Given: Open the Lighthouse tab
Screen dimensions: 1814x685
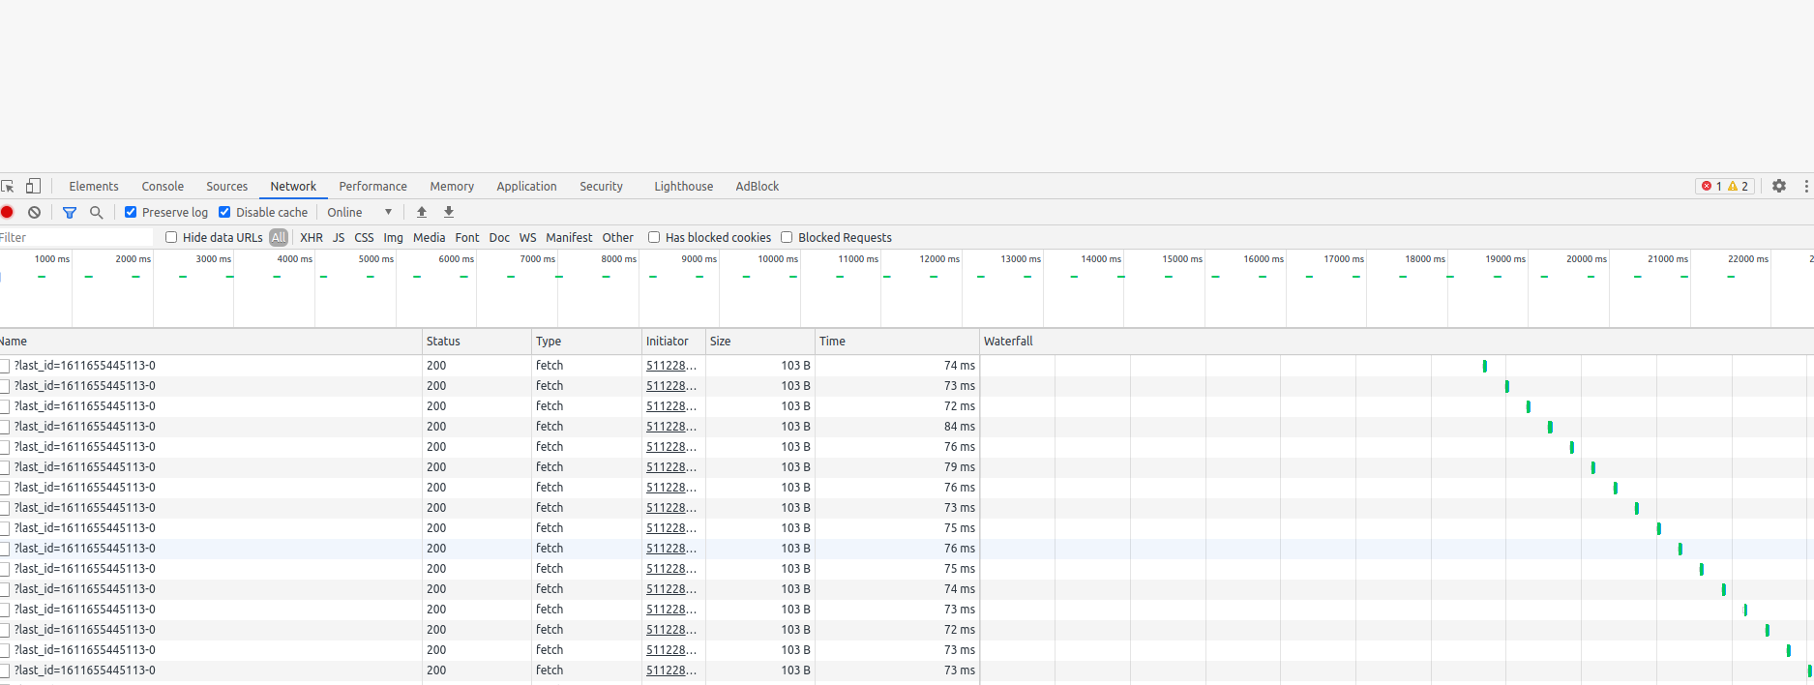Looking at the screenshot, I should coord(683,187).
